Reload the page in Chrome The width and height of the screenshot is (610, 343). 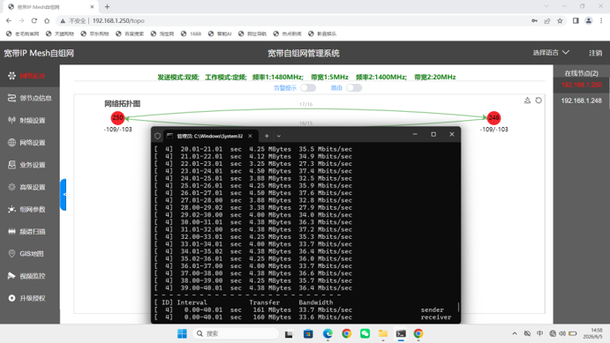(x=34, y=20)
